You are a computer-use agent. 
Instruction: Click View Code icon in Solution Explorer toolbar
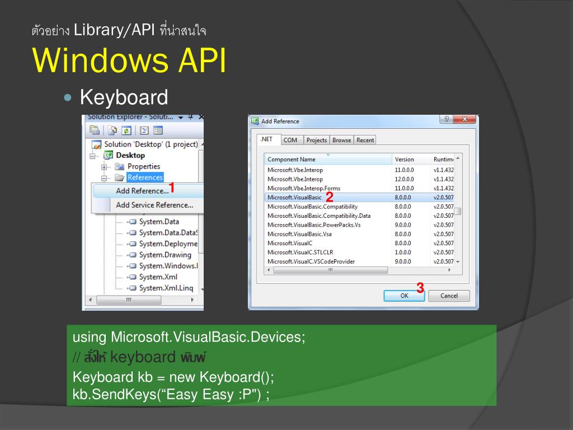point(144,130)
